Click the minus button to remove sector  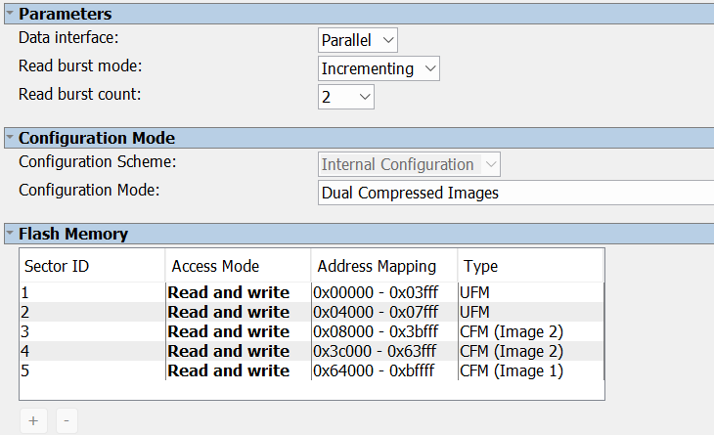(x=66, y=420)
